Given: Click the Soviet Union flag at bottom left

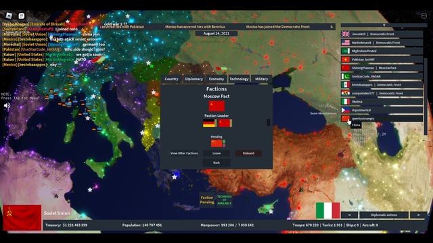Looking at the screenshot, I should pos(22,217).
